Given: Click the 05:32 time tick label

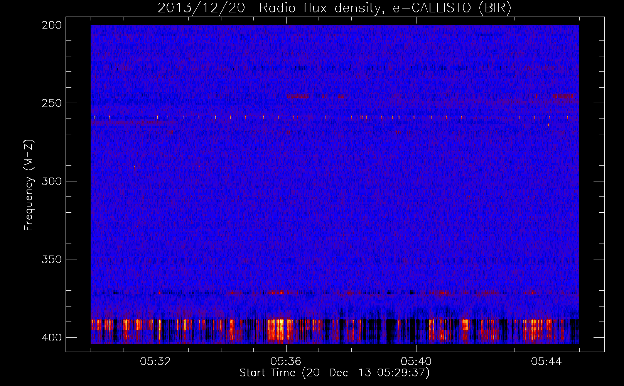Looking at the screenshot, I should (x=155, y=361).
